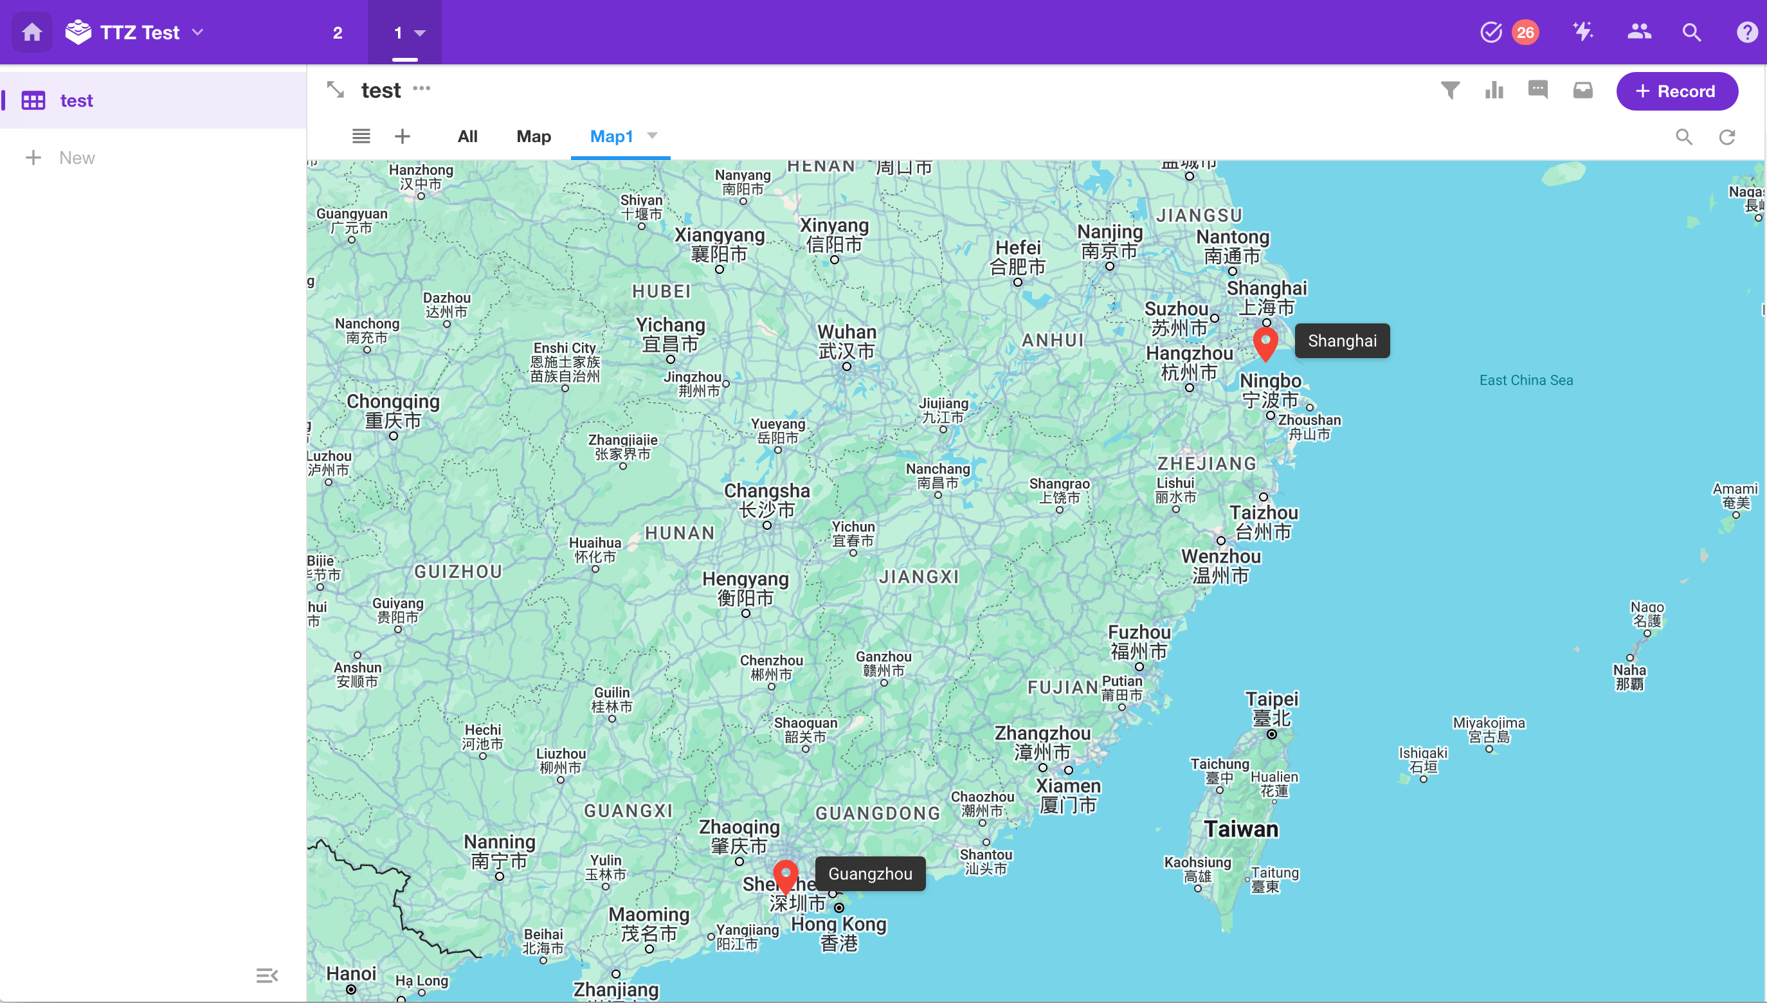Screen dimensions: 1767x1003
Task: Open the inbox tray icon
Action: 1583,90
